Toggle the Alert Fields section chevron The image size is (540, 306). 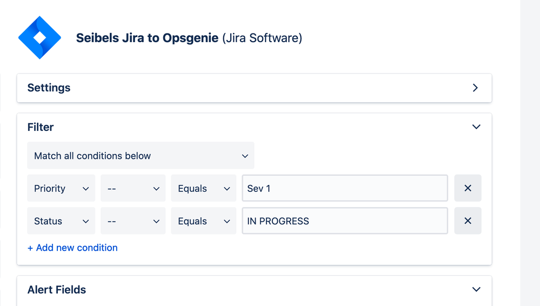click(x=476, y=289)
